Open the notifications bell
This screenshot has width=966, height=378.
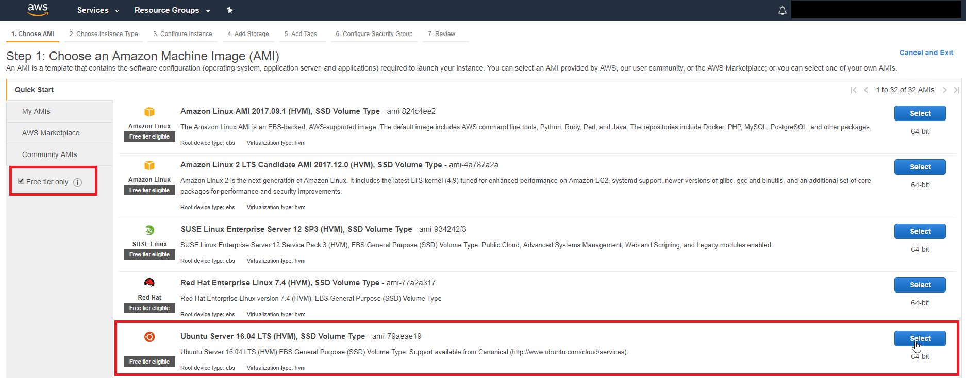point(782,10)
